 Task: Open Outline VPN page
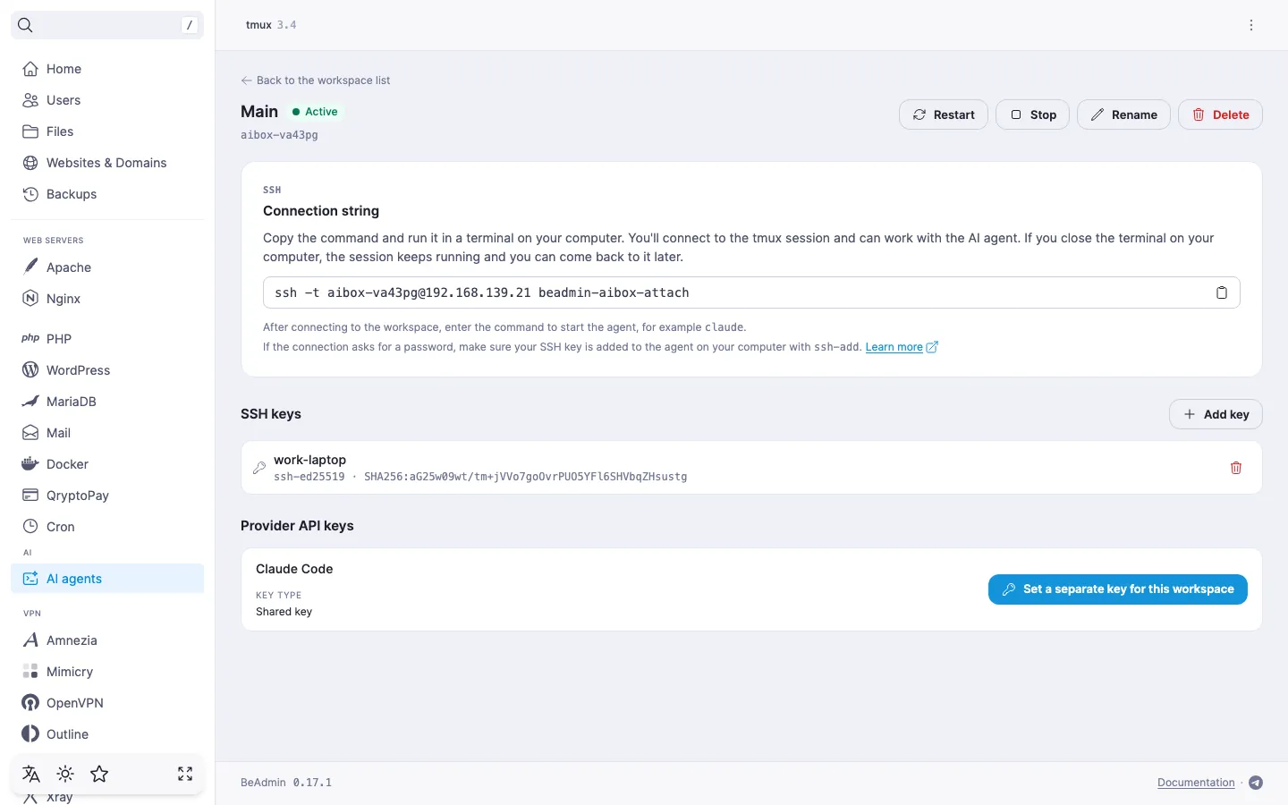pos(107,734)
